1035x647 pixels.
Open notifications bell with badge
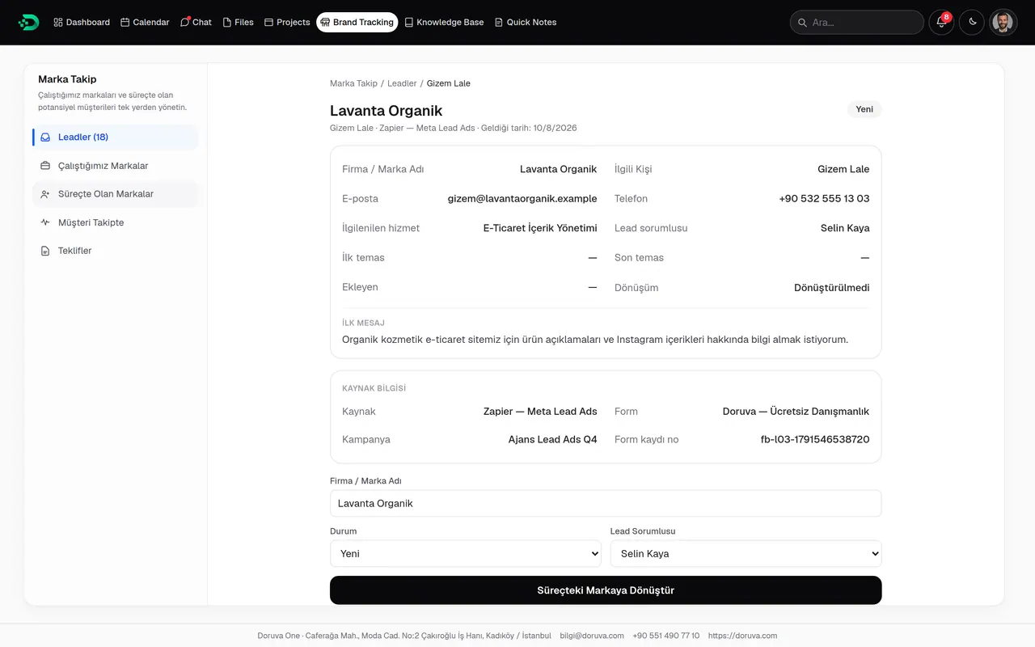tap(941, 23)
